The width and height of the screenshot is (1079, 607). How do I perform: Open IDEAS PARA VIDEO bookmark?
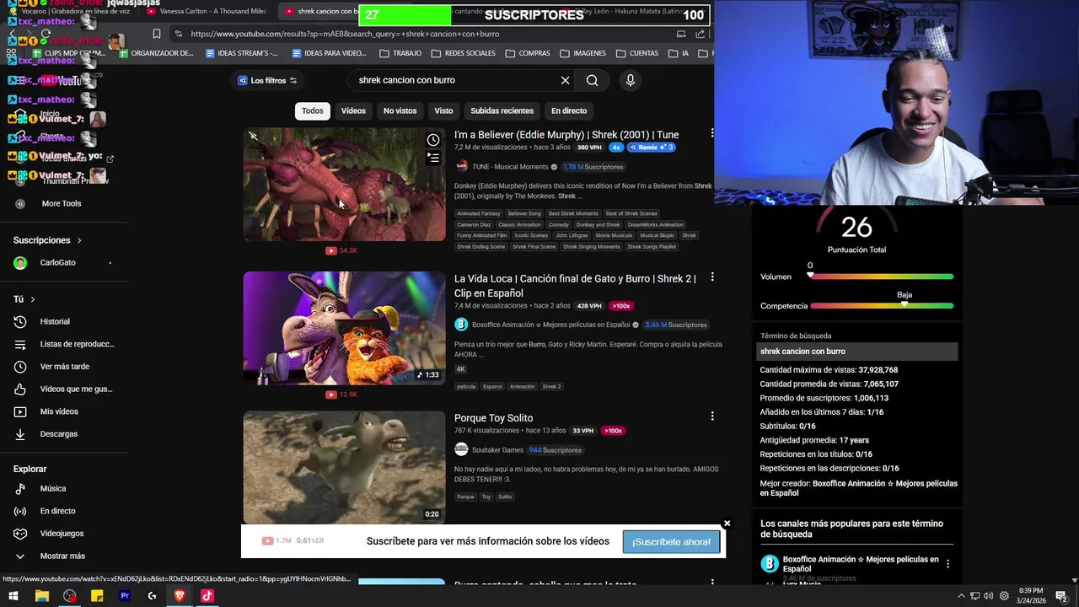tap(328, 53)
